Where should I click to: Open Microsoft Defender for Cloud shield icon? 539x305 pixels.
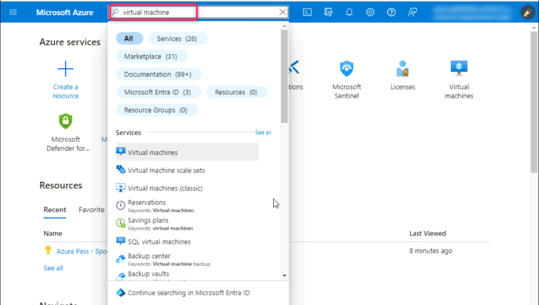[x=65, y=122]
